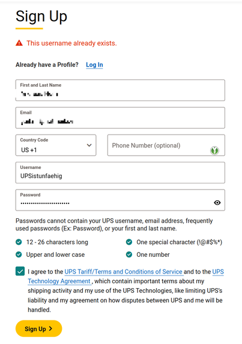Click the checkmark beside Upper and lower case
Image resolution: width=242 pixels, height=344 pixels.
tap(19, 254)
